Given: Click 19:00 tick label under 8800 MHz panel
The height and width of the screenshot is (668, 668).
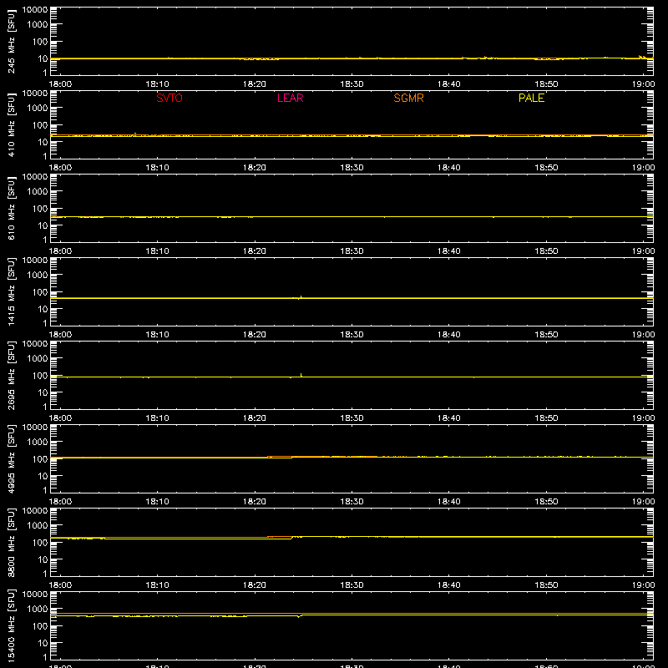Looking at the screenshot, I should (643, 585).
